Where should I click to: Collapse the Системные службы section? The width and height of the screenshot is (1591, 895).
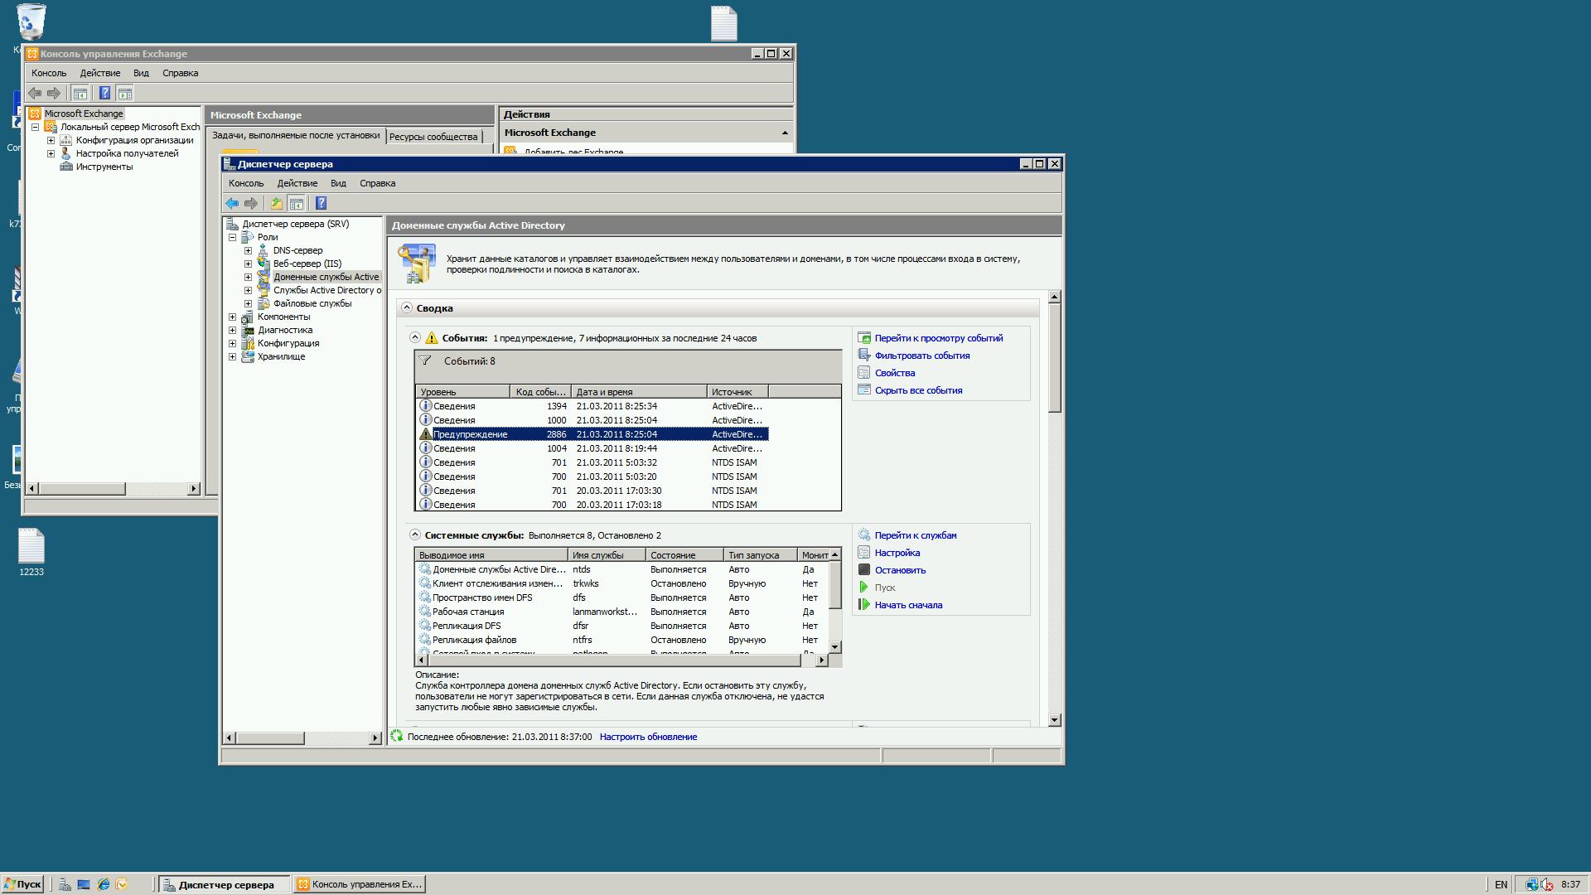point(415,535)
